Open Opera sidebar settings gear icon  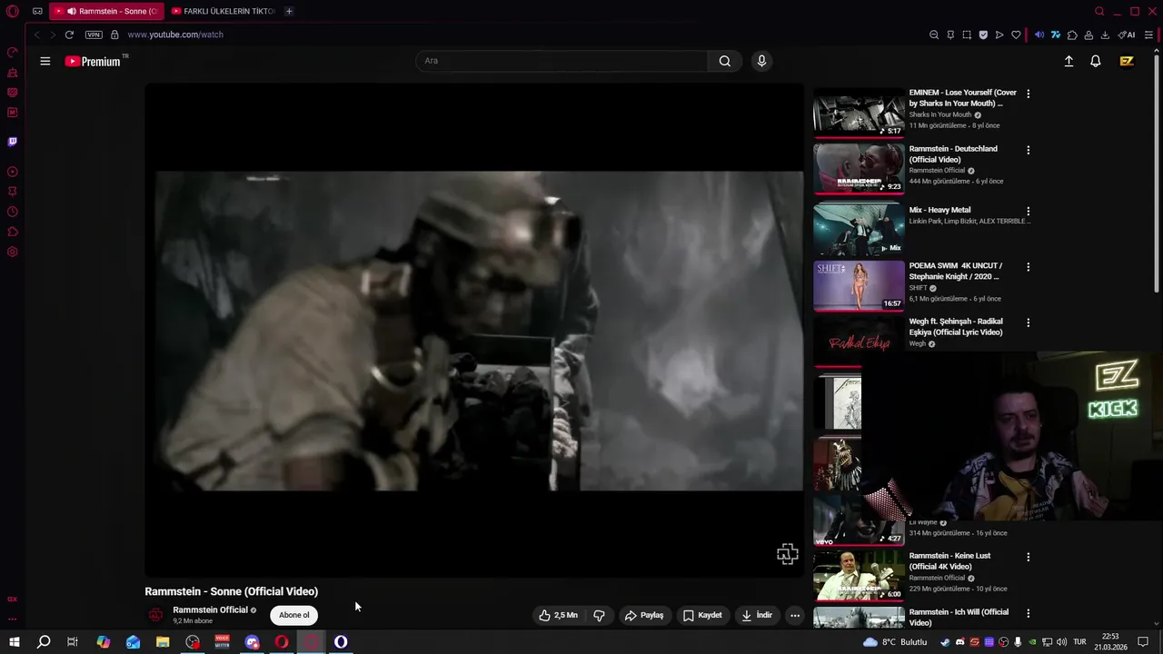coord(13,252)
